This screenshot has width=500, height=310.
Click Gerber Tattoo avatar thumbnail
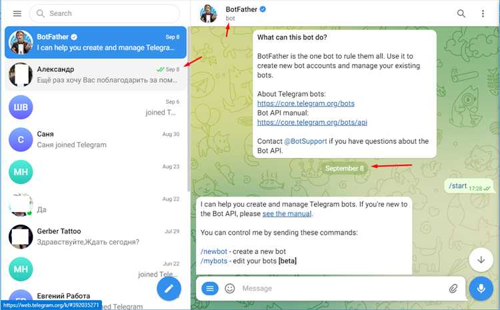[x=21, y=237]
